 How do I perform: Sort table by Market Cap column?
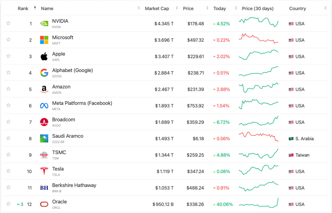click(157, 9)
